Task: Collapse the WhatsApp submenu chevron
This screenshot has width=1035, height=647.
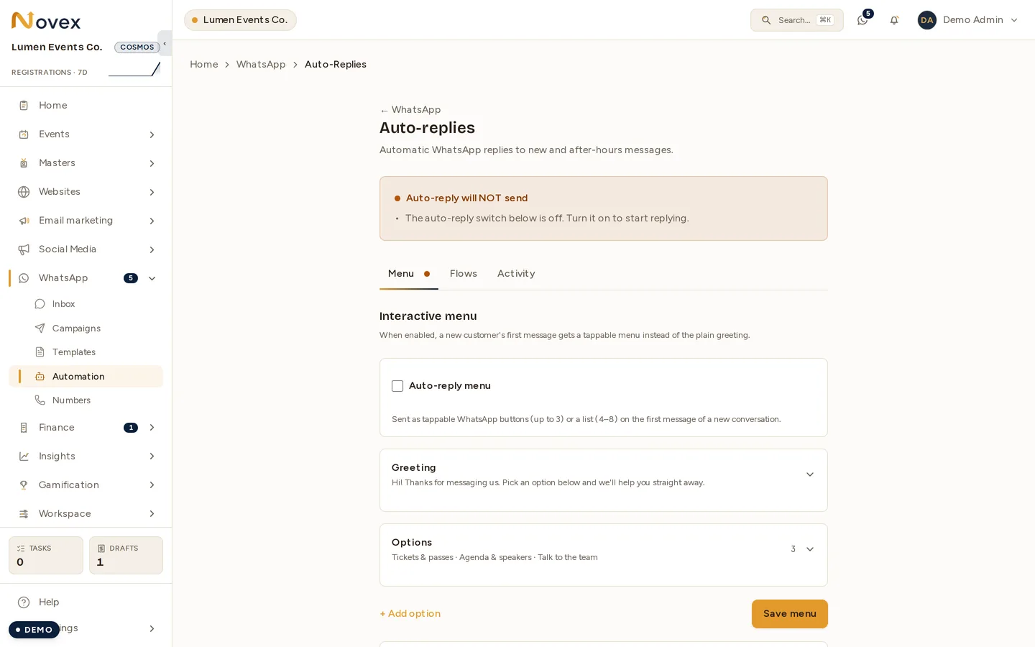Action: pyautogui.click(x=152, y=278)
